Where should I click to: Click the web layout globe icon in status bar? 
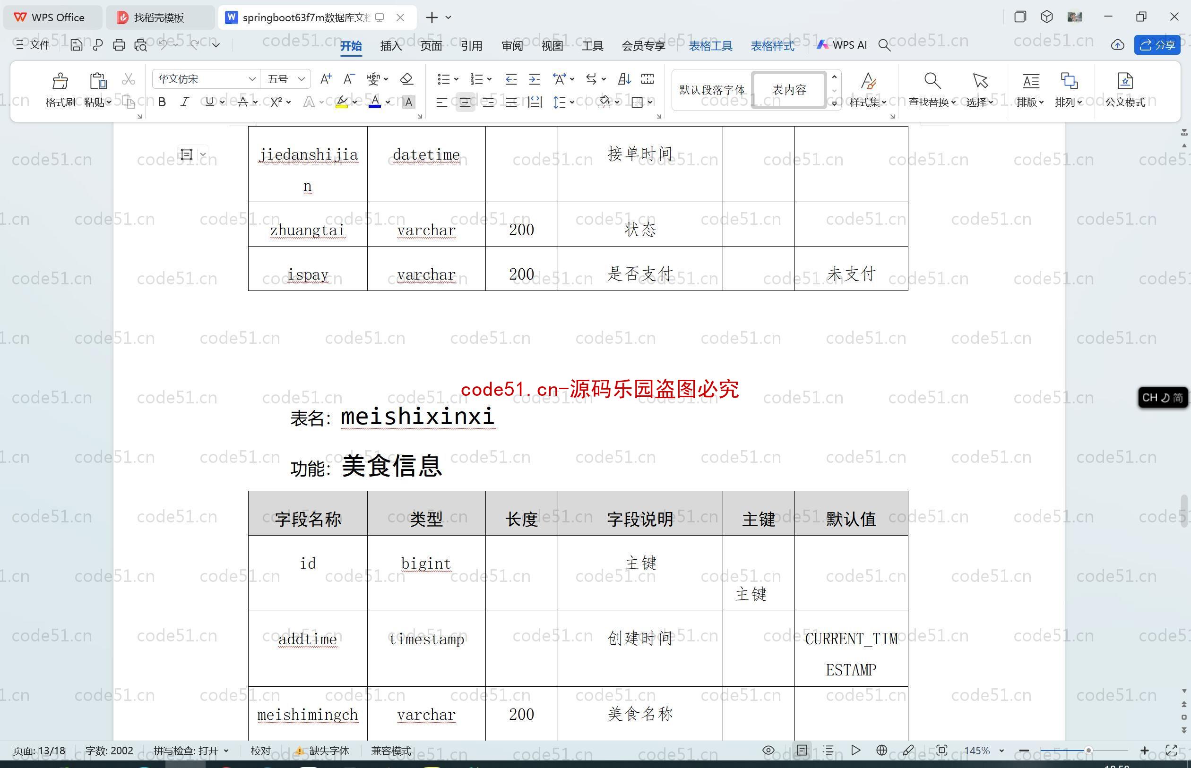[881, 750]
